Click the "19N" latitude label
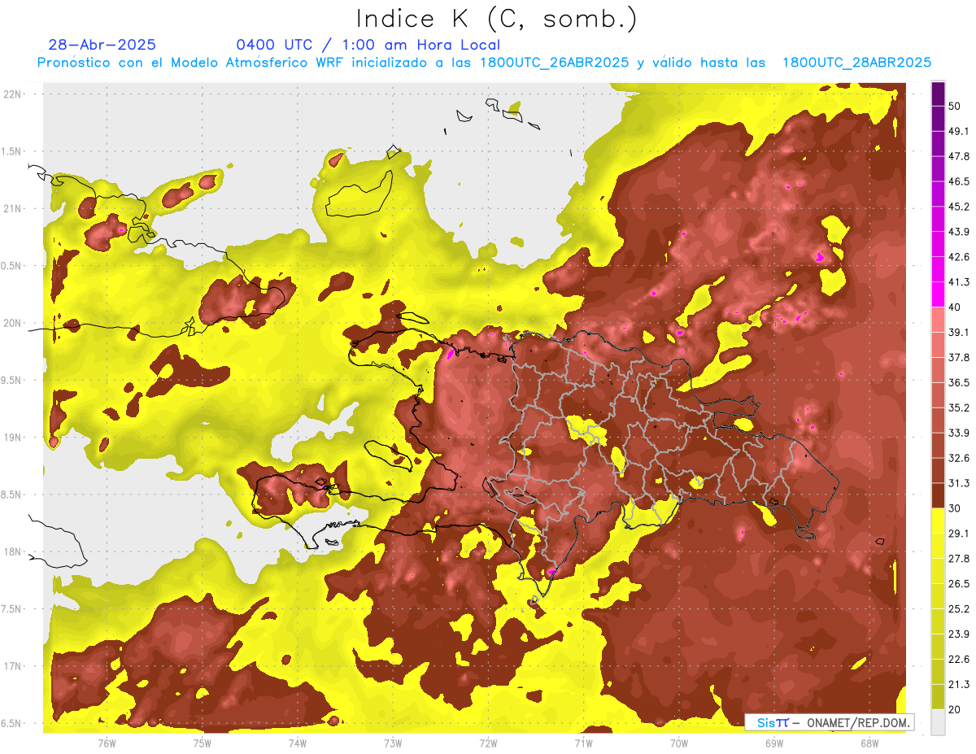The width and height of the screenshot is (976, 754). [13, 438]
